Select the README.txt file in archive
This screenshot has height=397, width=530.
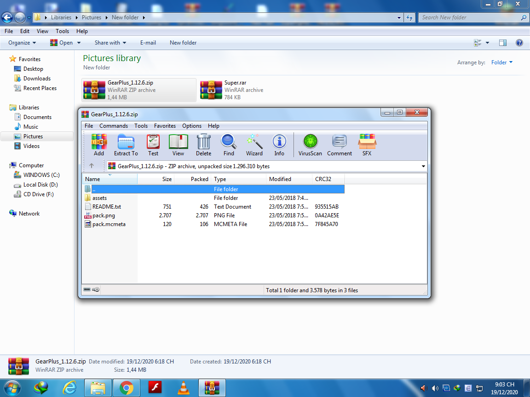click(106, 207)
